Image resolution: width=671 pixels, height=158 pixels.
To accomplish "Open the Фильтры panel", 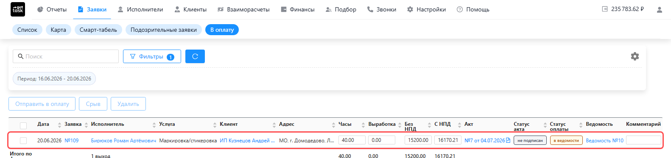I will 152,56.
